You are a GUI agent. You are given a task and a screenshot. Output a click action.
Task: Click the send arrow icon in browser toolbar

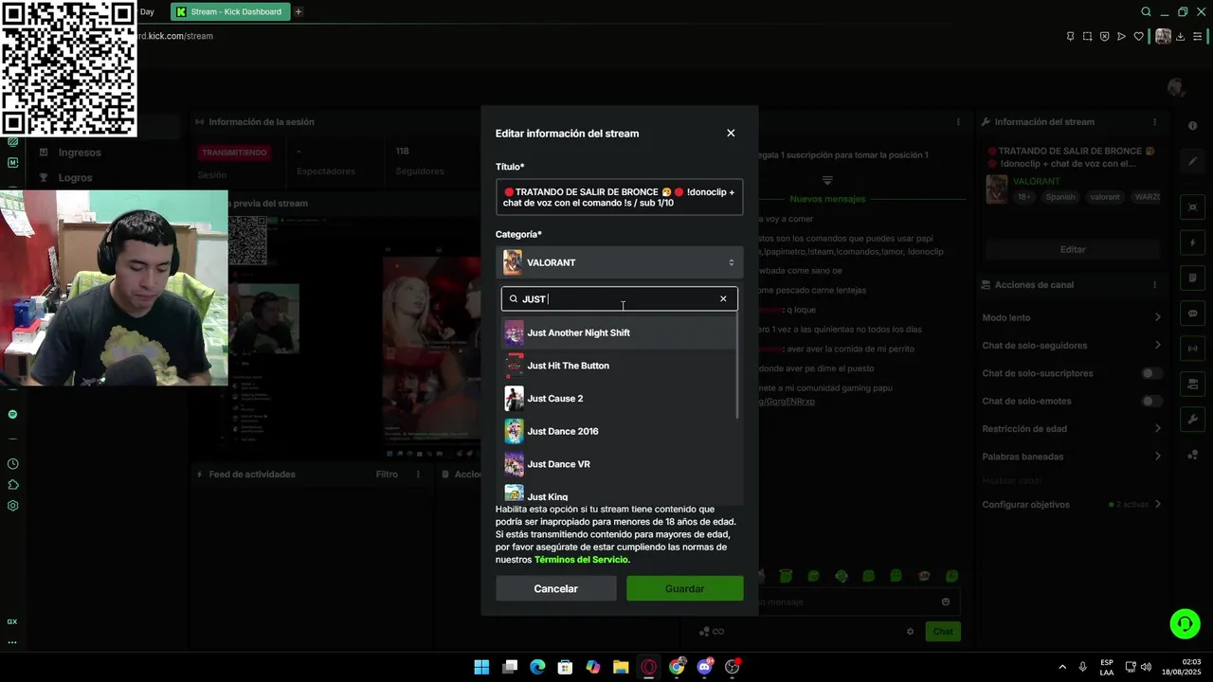(1121, 37)
